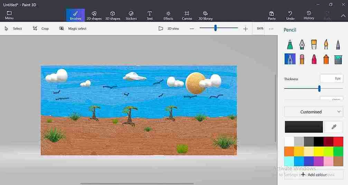Open the Canvas tab

[x=187, y=15]
